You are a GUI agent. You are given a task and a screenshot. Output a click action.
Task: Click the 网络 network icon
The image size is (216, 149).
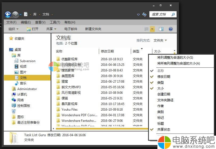tap(14, 100)
